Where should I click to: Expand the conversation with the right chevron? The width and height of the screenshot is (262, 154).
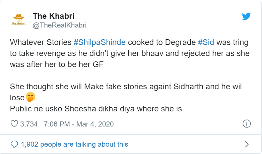point(247,144)
